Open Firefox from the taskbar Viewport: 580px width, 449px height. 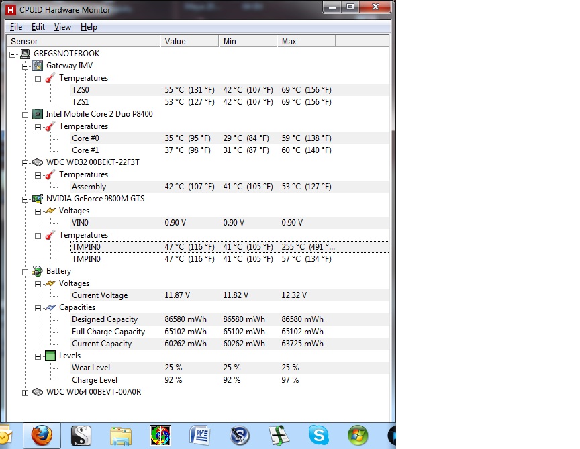[42, 436]
